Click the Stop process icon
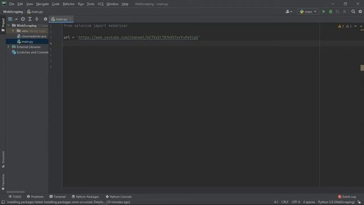The image size is (364, 205). coord(345,11)
